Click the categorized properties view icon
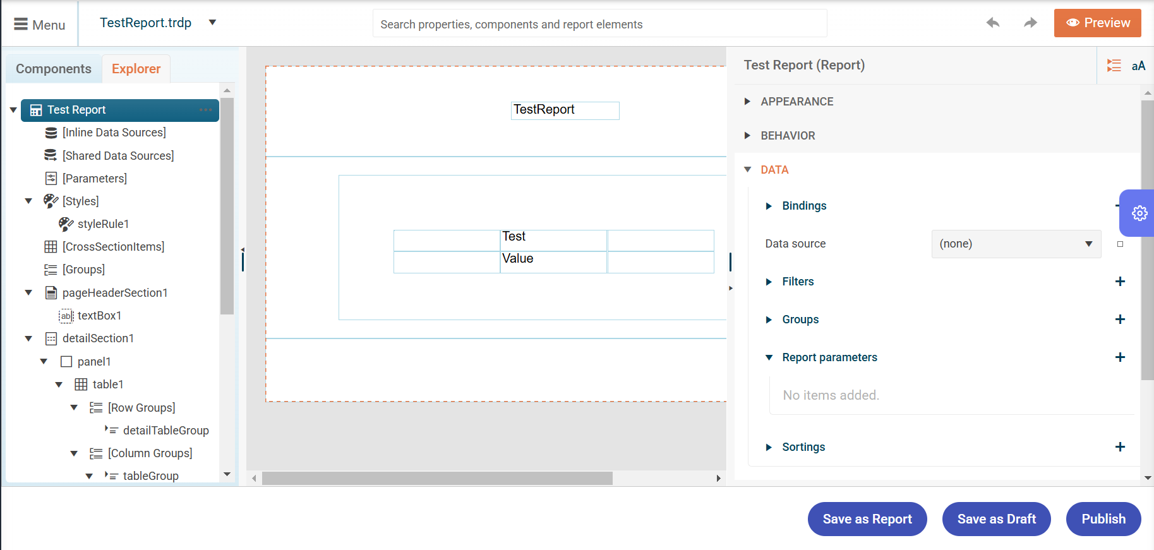Screen dimensions: 1154x550 (1114, 66)
